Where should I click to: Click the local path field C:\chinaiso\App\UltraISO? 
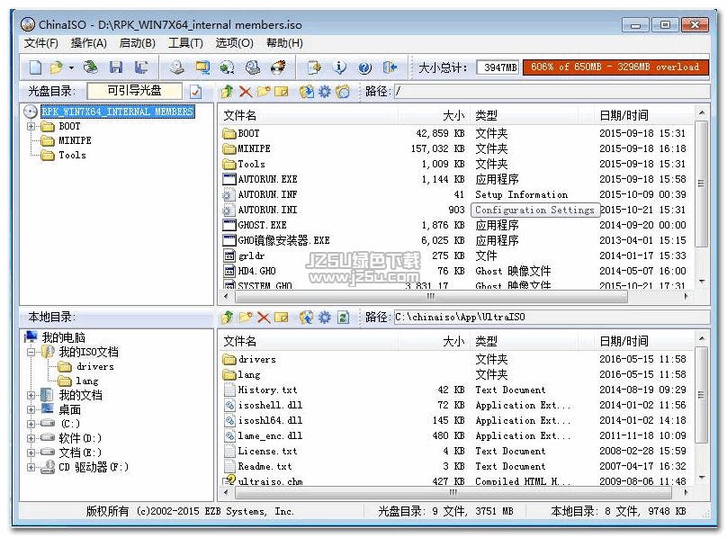(552, 318)
